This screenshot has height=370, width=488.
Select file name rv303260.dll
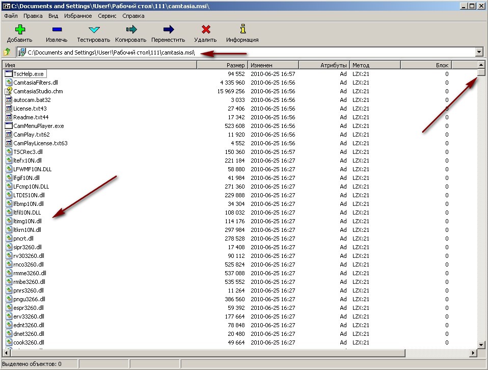click(29, 256)
